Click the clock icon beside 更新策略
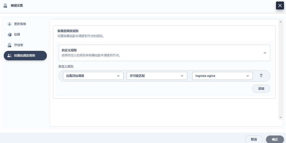Image resolution: width=286 pixels, height=143 pixels. pyautogui.click(x=10, y=24)
